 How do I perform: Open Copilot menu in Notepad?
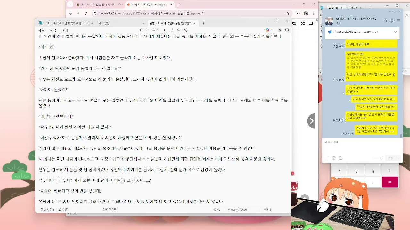pyautogui.click(x=269, y=30)
